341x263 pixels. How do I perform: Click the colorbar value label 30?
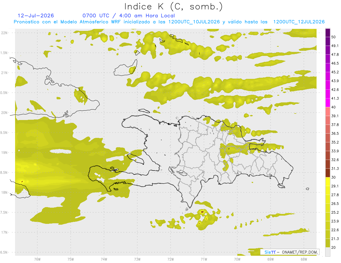click(334, 177)
